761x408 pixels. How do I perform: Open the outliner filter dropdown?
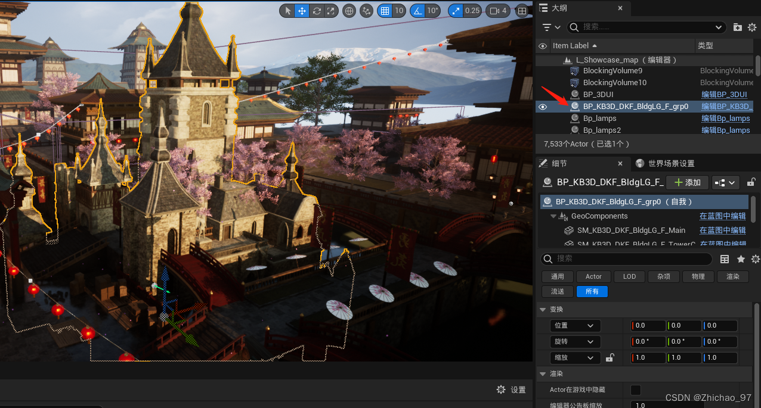click(552, 27)
